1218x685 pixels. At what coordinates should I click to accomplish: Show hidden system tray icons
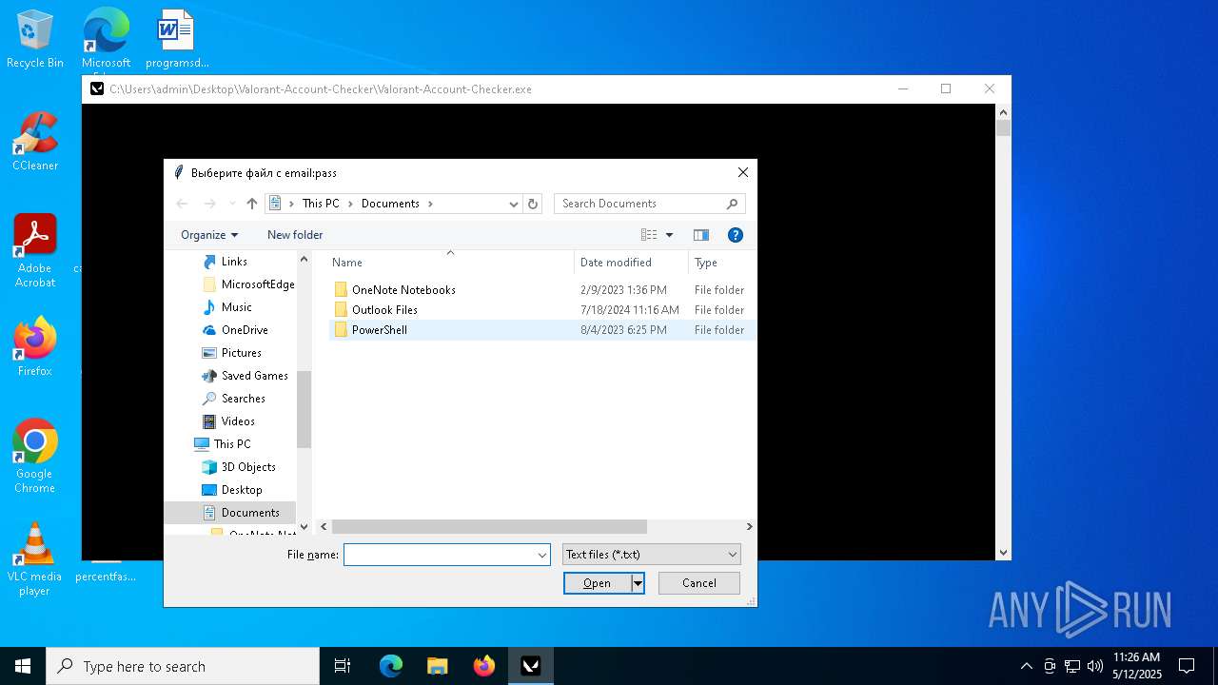pos(1026,666)
